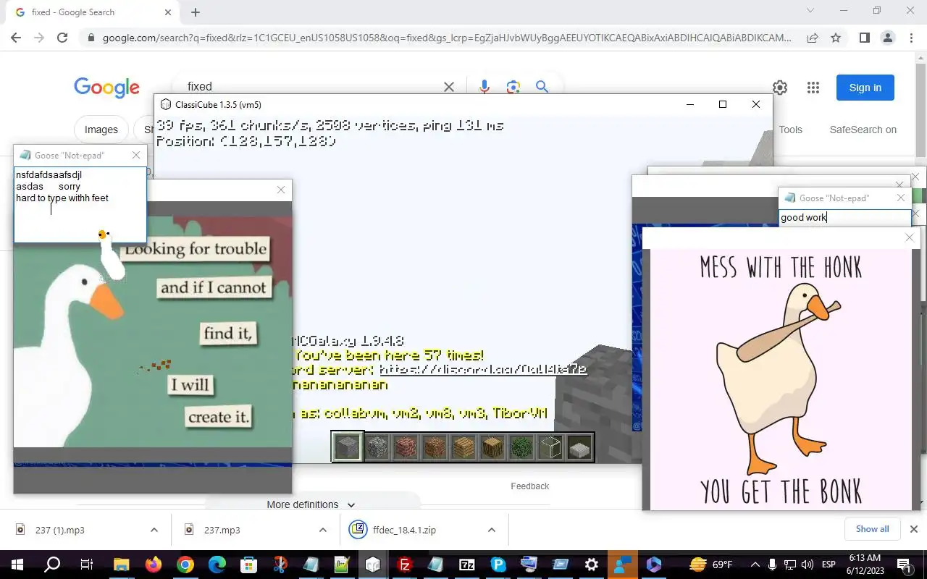Select the Images search filter

pos(101,130)
